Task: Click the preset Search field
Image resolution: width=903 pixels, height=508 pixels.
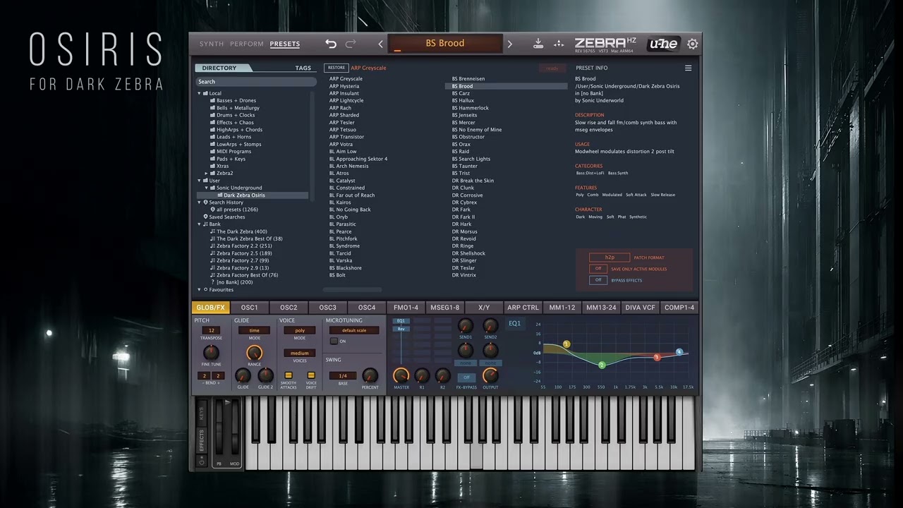Action: 255,82
